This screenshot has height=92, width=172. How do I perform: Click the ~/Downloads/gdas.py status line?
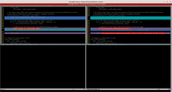[129, 89]
